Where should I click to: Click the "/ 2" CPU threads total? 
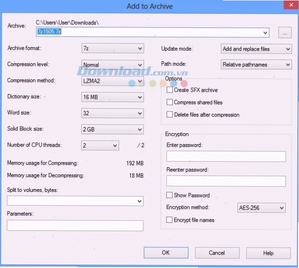[x=141, y=146]
